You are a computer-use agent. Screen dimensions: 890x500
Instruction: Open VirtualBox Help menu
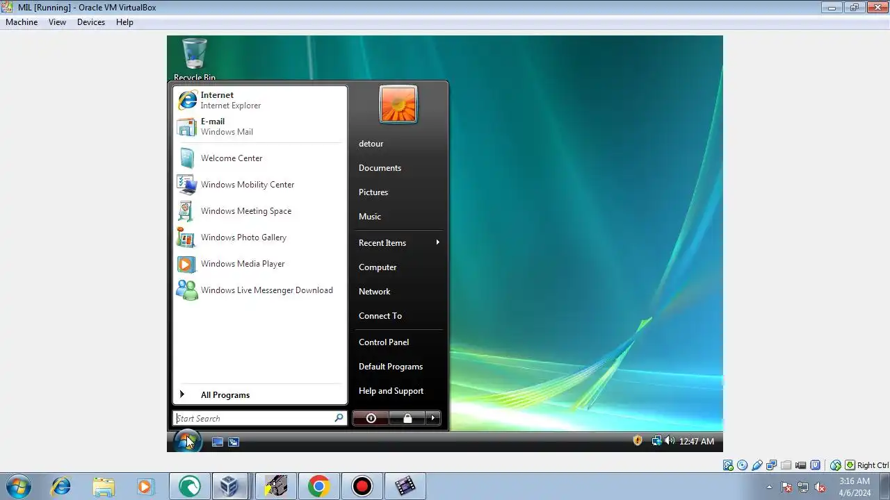[x=124, y=22]
